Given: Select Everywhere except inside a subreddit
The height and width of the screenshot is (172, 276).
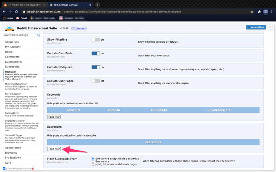Looking at the screenshot, I should 93,159.
